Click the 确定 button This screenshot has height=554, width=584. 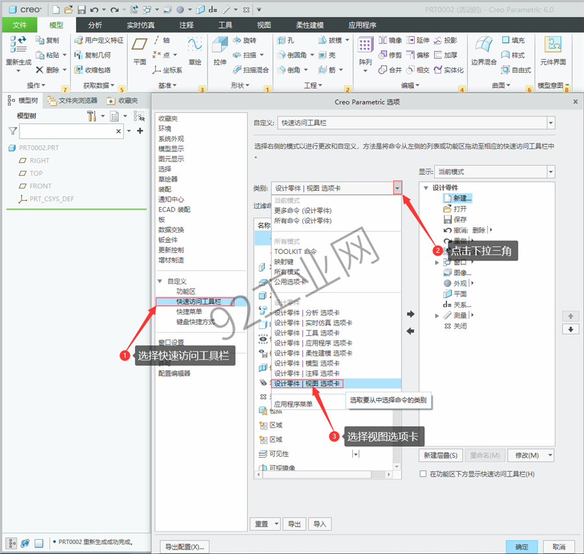pyautogui.click(x=522, y=547)
